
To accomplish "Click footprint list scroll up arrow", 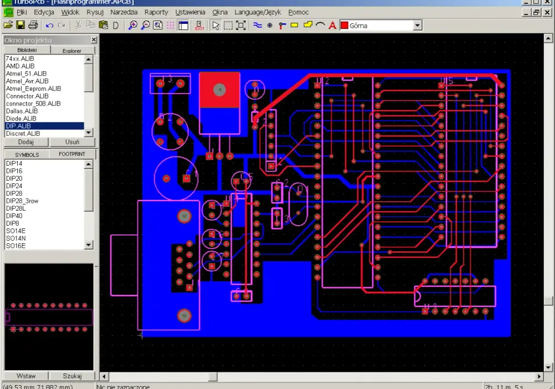I will tap(88, 164).
